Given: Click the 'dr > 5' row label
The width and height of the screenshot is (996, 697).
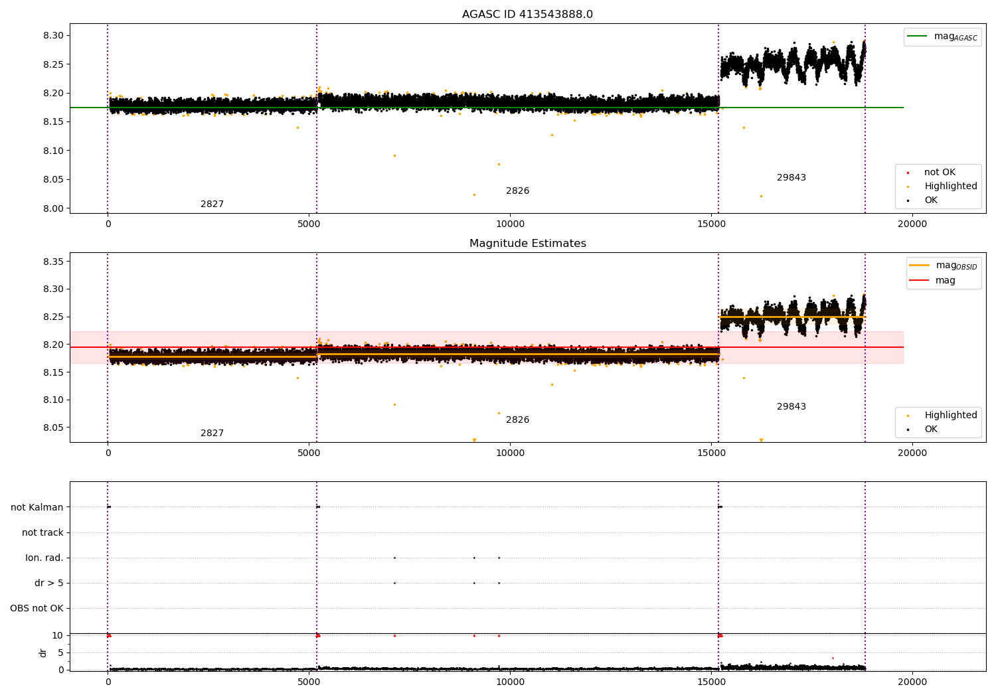Looking at the screenshot, I should [x=49, y=583].
